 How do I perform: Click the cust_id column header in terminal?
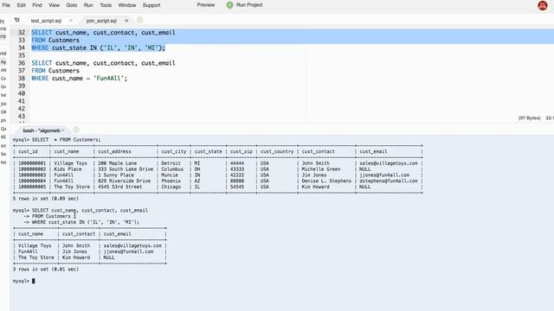pyautogui.click(x=28, y=152)
